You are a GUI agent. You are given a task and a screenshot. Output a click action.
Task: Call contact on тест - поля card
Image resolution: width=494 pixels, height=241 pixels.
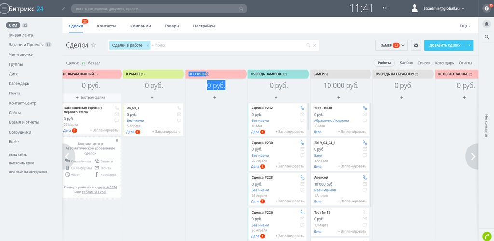[365, 108]
